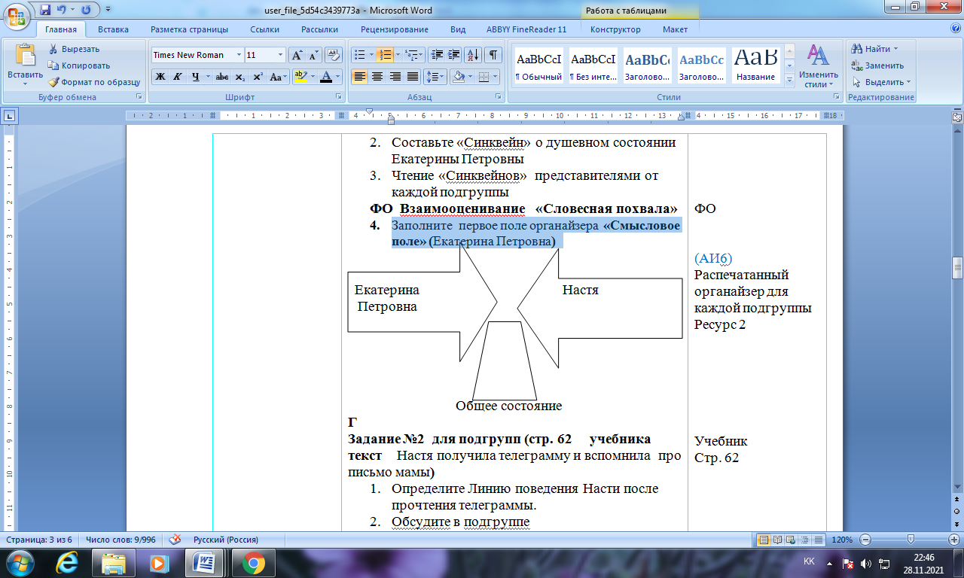Click the Найти button
The width and height of the screenshot is (964, 578).
pyautogui.click(x=875, y=49)
